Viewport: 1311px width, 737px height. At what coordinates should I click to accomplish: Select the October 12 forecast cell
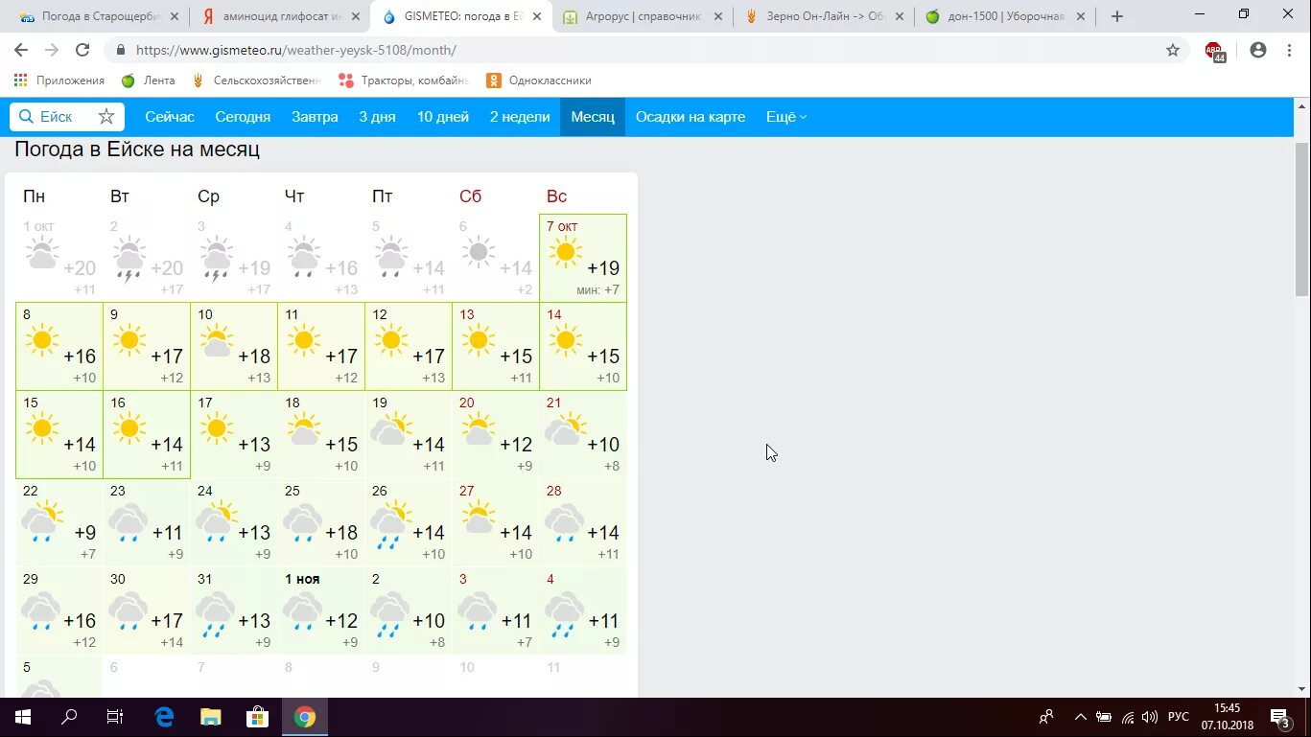click(409, 346)
